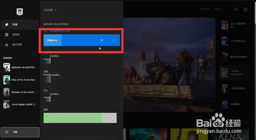The image size is (256, 140).
Task: Click the Unreal Engine logo icon
Action: click(x=7, y=45)
